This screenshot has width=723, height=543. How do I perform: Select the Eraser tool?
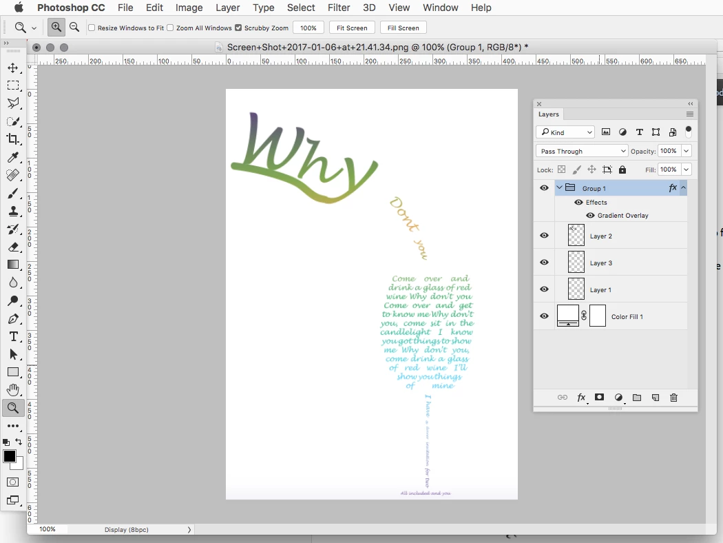13,247
